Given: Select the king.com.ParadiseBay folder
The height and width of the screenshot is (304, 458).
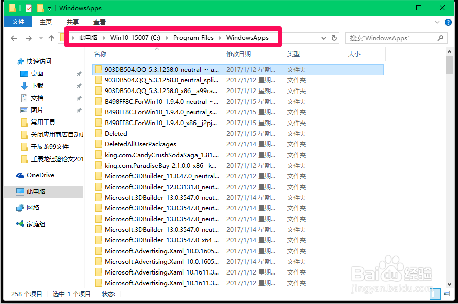Looking at the screenshot, I should tap(160, 166).
